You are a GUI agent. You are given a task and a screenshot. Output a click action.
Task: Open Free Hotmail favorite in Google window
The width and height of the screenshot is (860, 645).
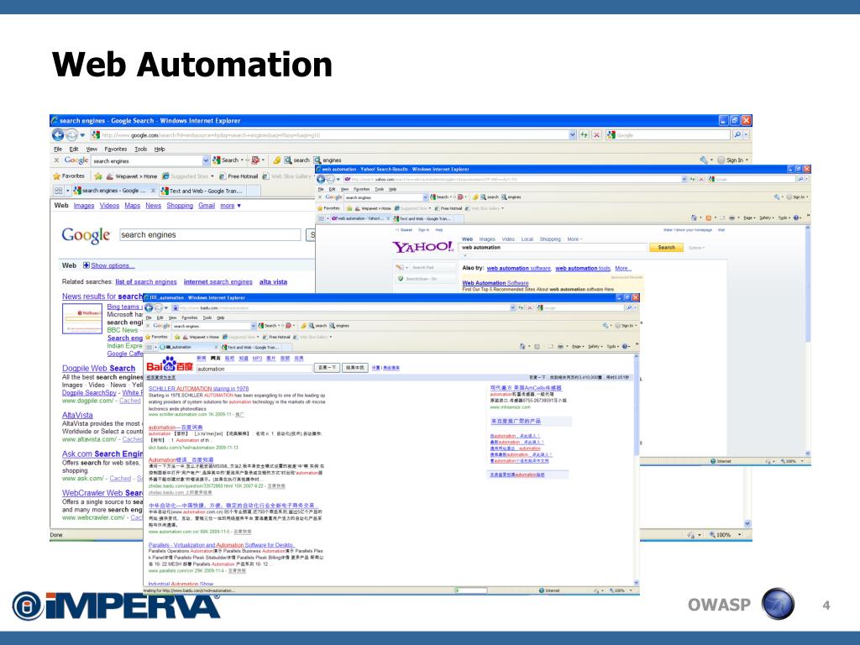pos(239,176)
